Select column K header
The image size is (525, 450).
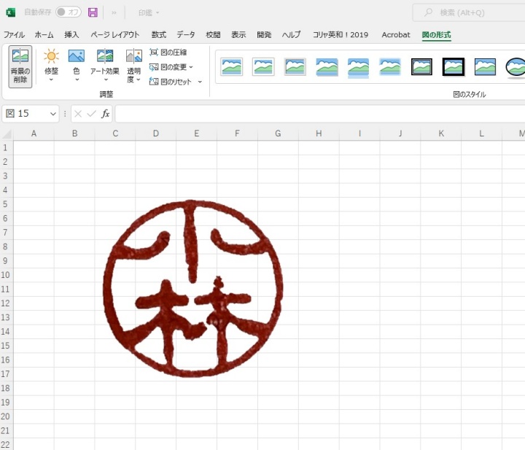[x=441, y=133]
